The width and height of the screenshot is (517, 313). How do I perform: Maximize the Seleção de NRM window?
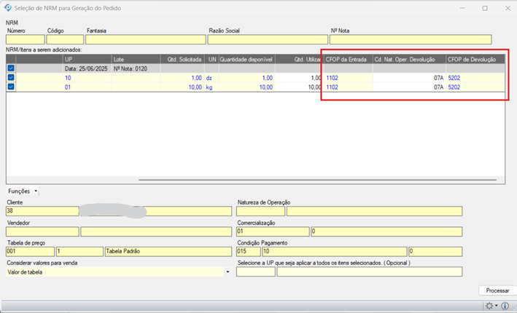point(485,8)
